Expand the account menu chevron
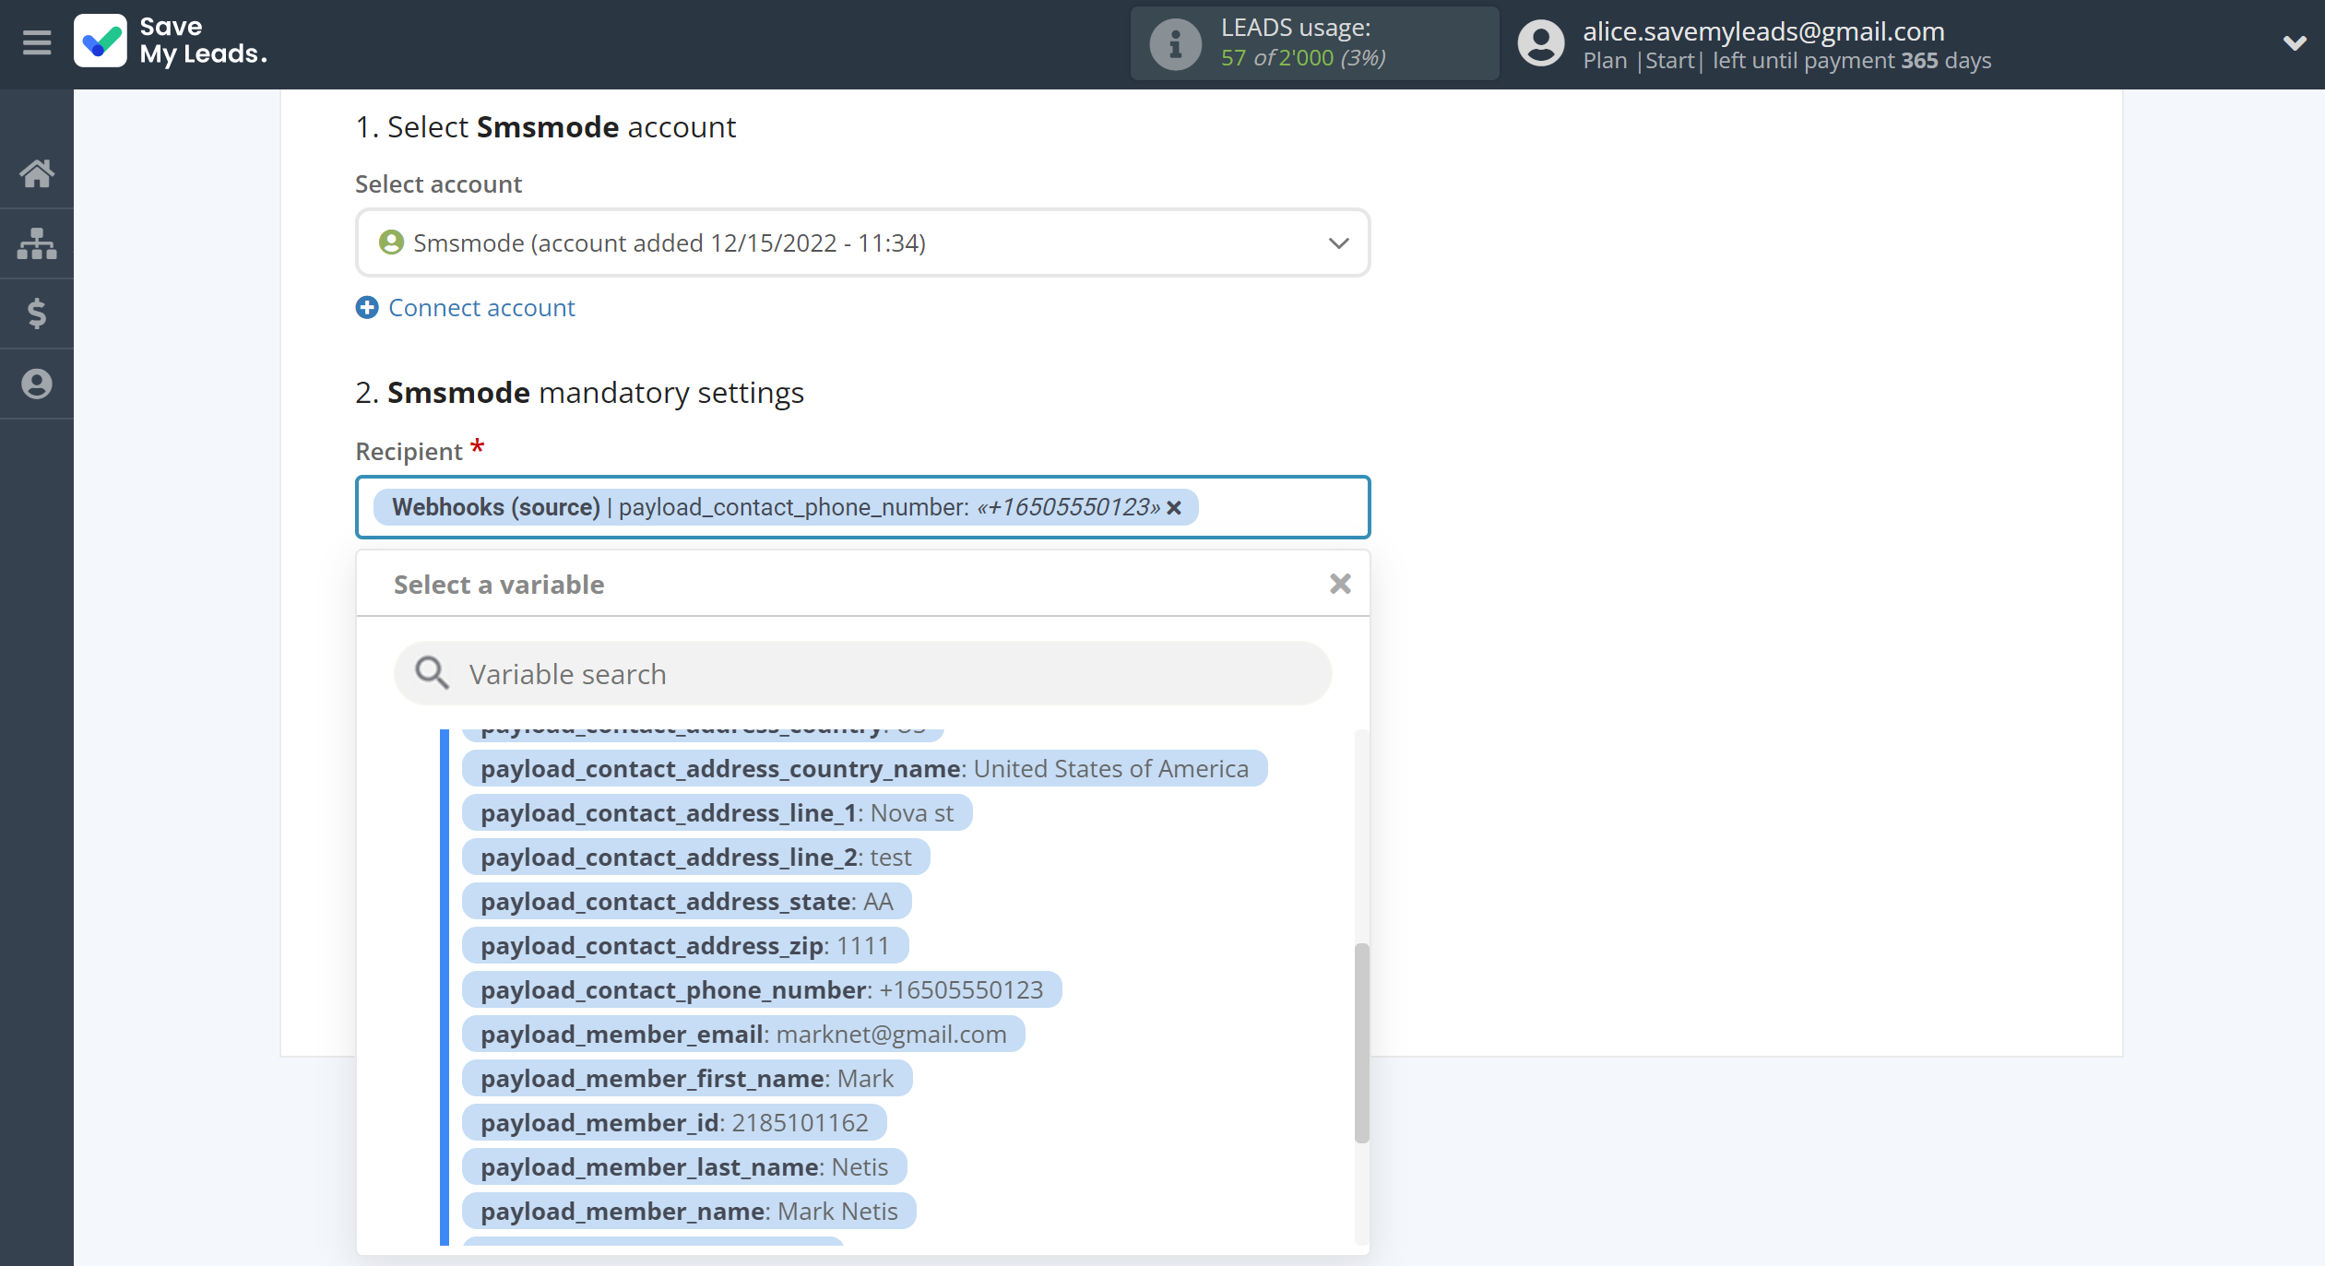Viewport: 2325px width, 1266px height. coord(2294,43)
